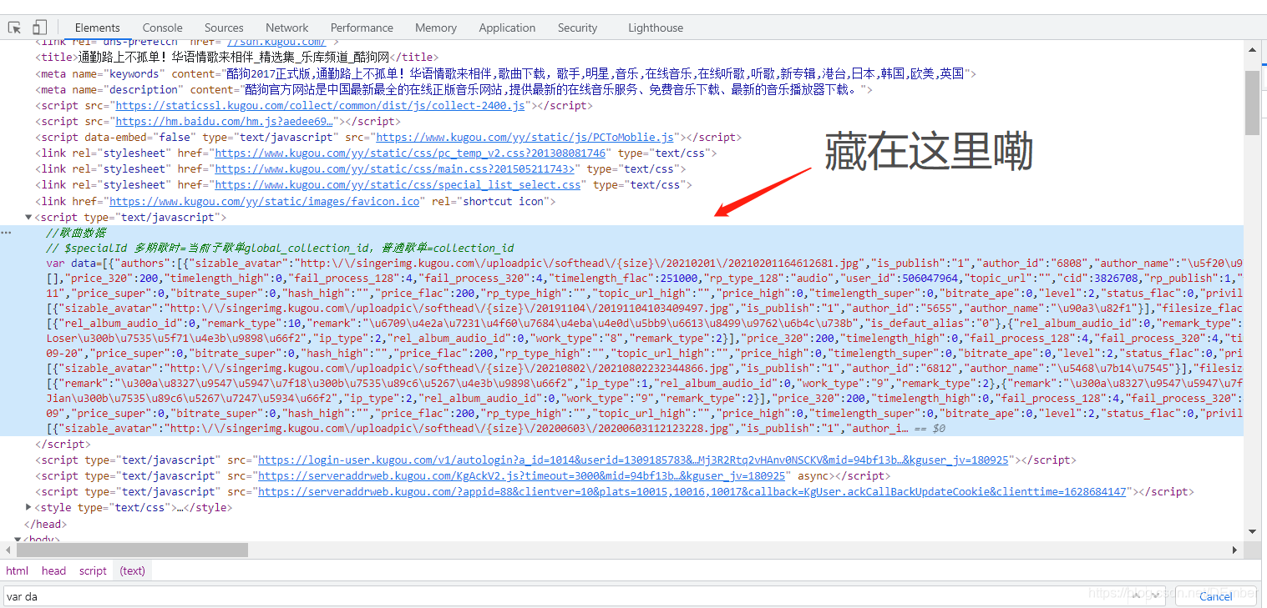
Task: Collapse the body node arrow
Action: [18, 539]
